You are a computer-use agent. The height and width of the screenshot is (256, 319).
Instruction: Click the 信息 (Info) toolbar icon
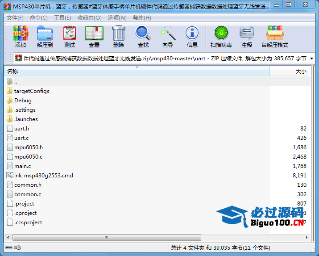click(x=192, y=36)
